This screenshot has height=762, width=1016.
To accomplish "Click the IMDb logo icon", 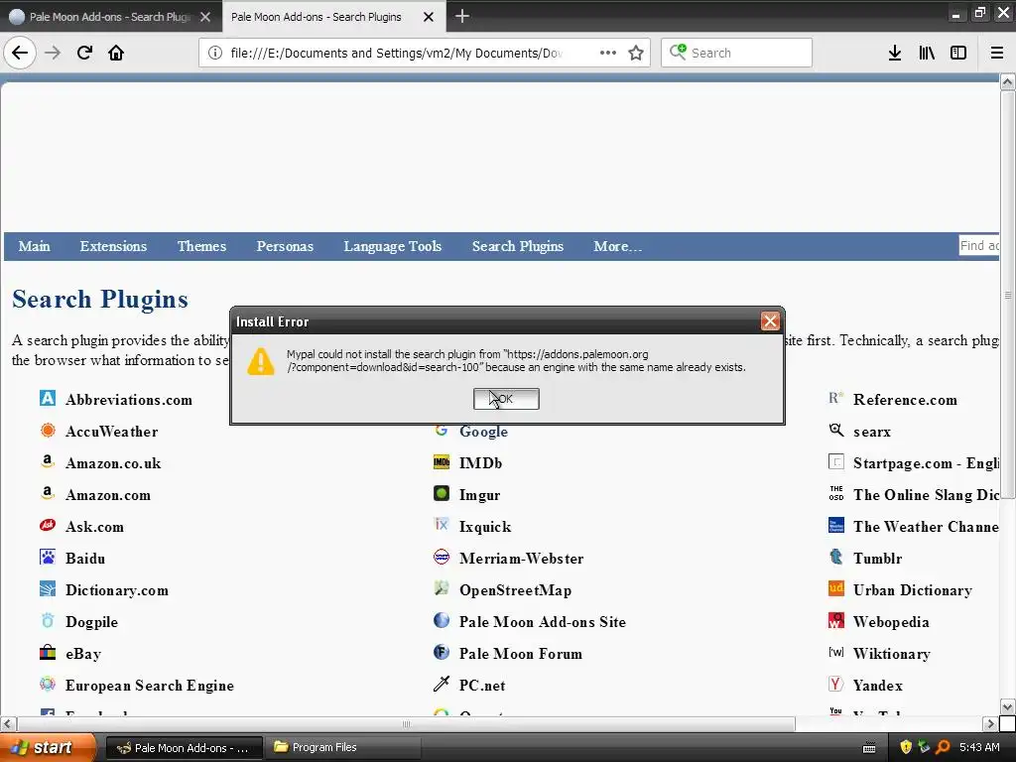I will [x=442, y=462].
